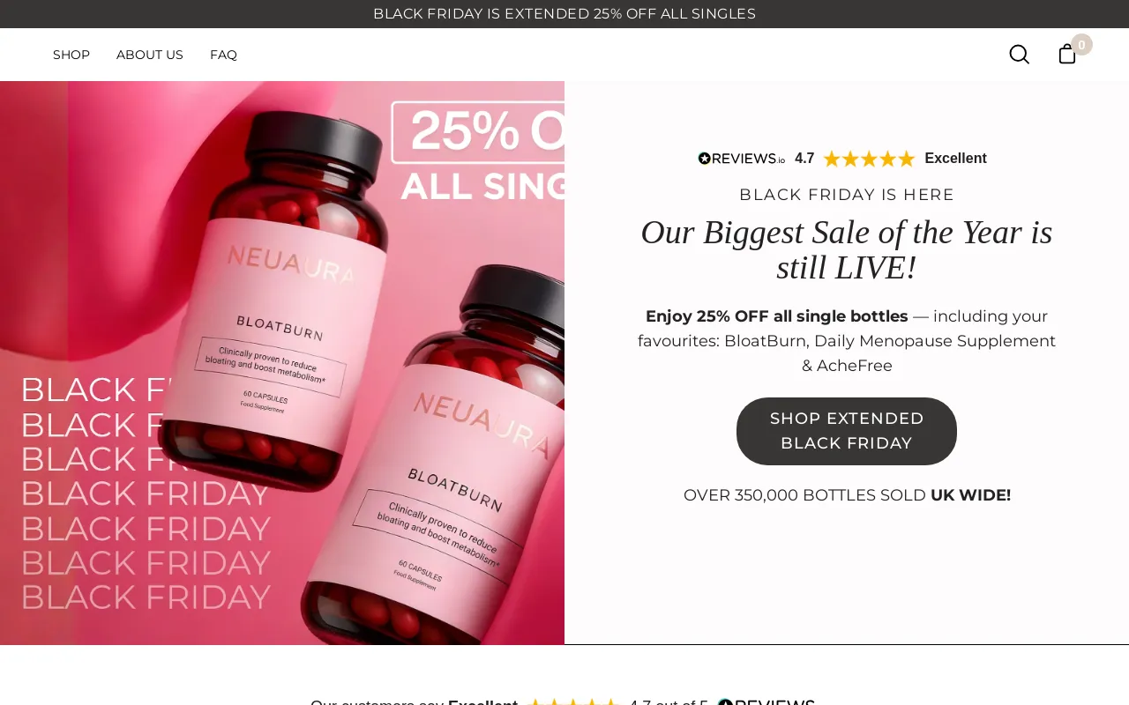This screenshot has width=1129, height=705.
Task: Open the FAQ menu item
Action: click(223, 55)
